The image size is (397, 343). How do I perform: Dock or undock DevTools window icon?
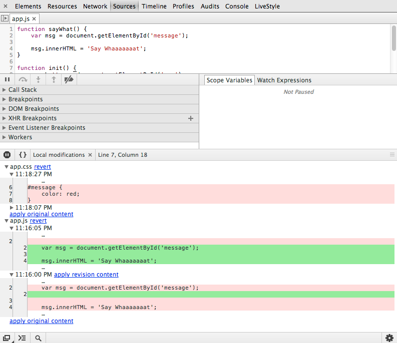(7, 338)
